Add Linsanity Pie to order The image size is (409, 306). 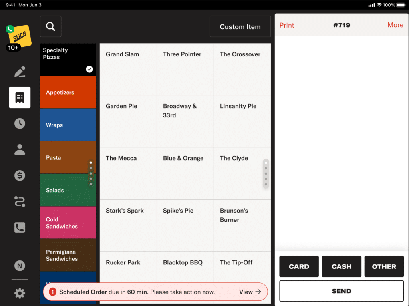(x=242, y=121)
